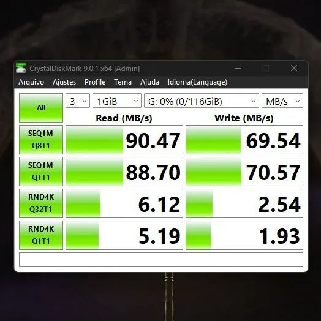Image resolution: width=321 pixels, height=321 pixels.
Task: Open the test count dropdown showing 3
Action: (78, 100)
